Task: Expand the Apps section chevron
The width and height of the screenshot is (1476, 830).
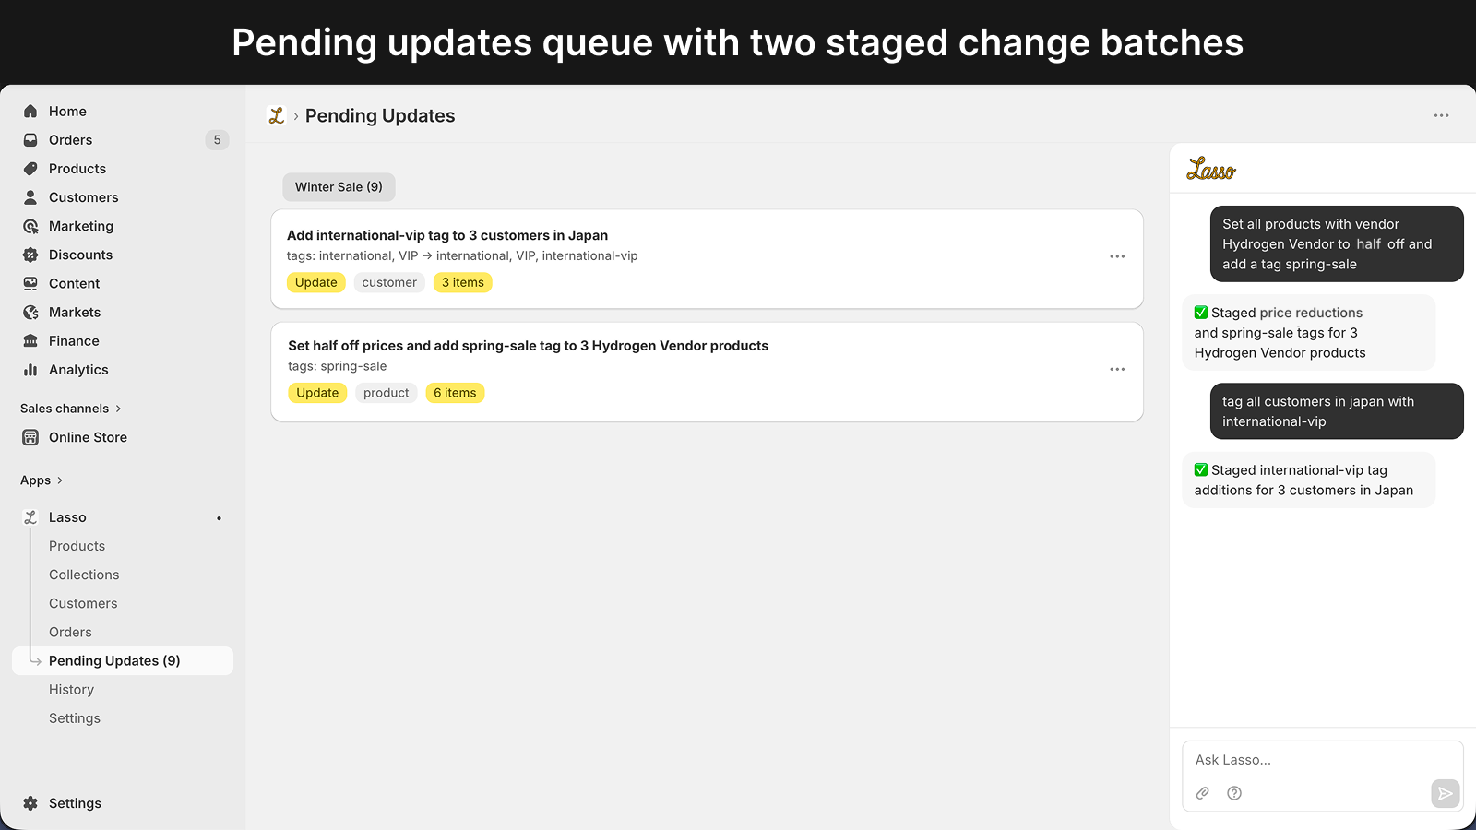Action: click(x=60, y=480)
